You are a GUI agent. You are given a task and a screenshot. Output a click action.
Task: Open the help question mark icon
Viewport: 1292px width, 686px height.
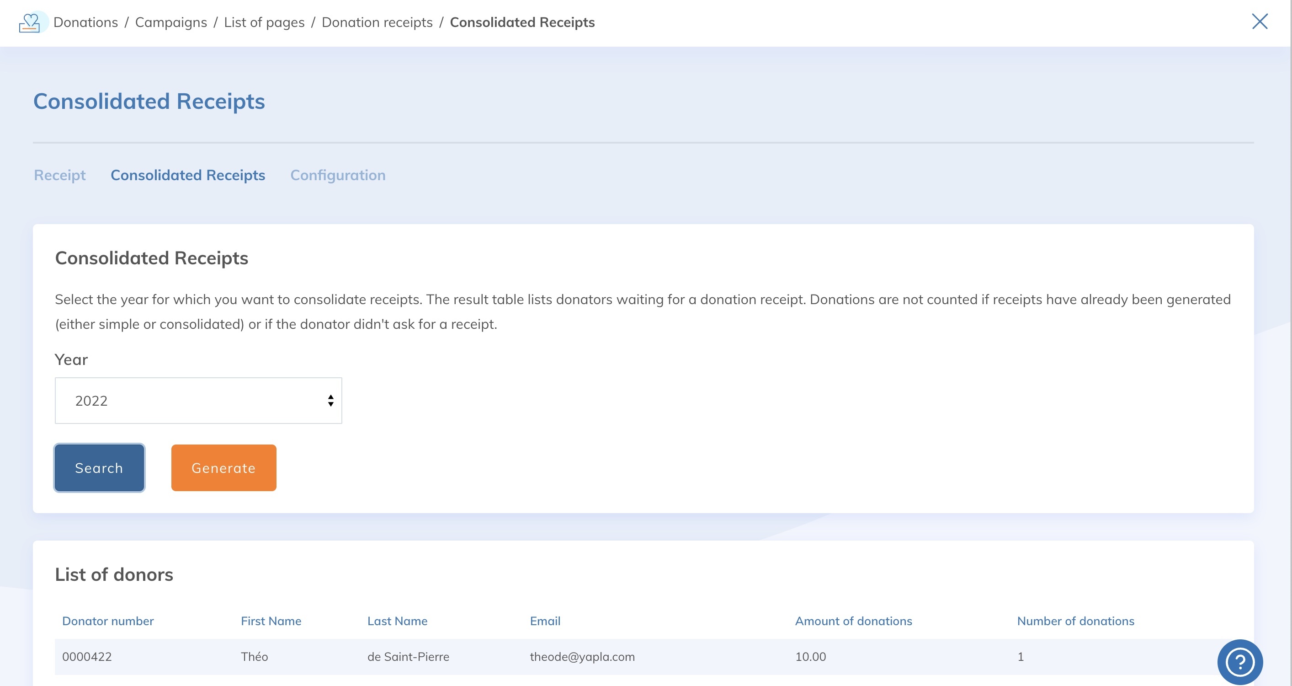point(1240,662)
